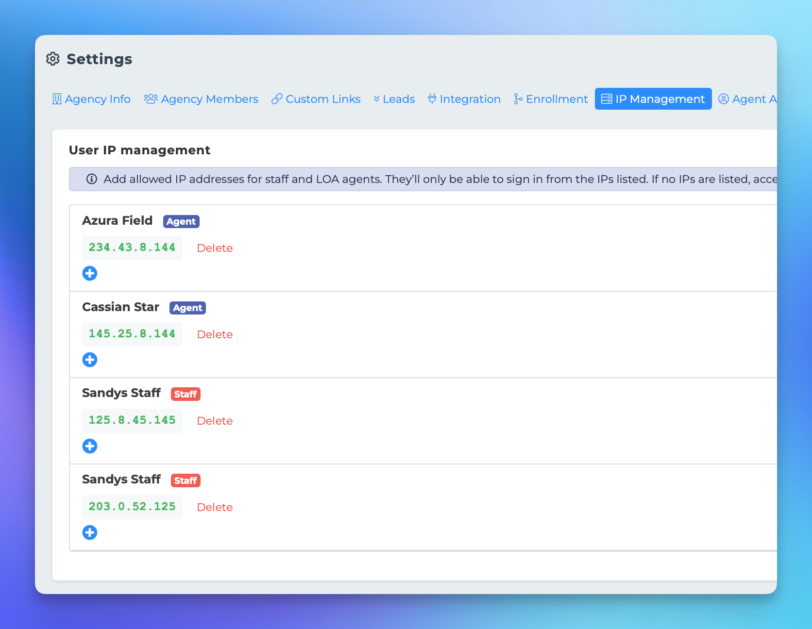
Task: Delete the 125.8.45.145 IP entry
Action: [x=215, y=421]
